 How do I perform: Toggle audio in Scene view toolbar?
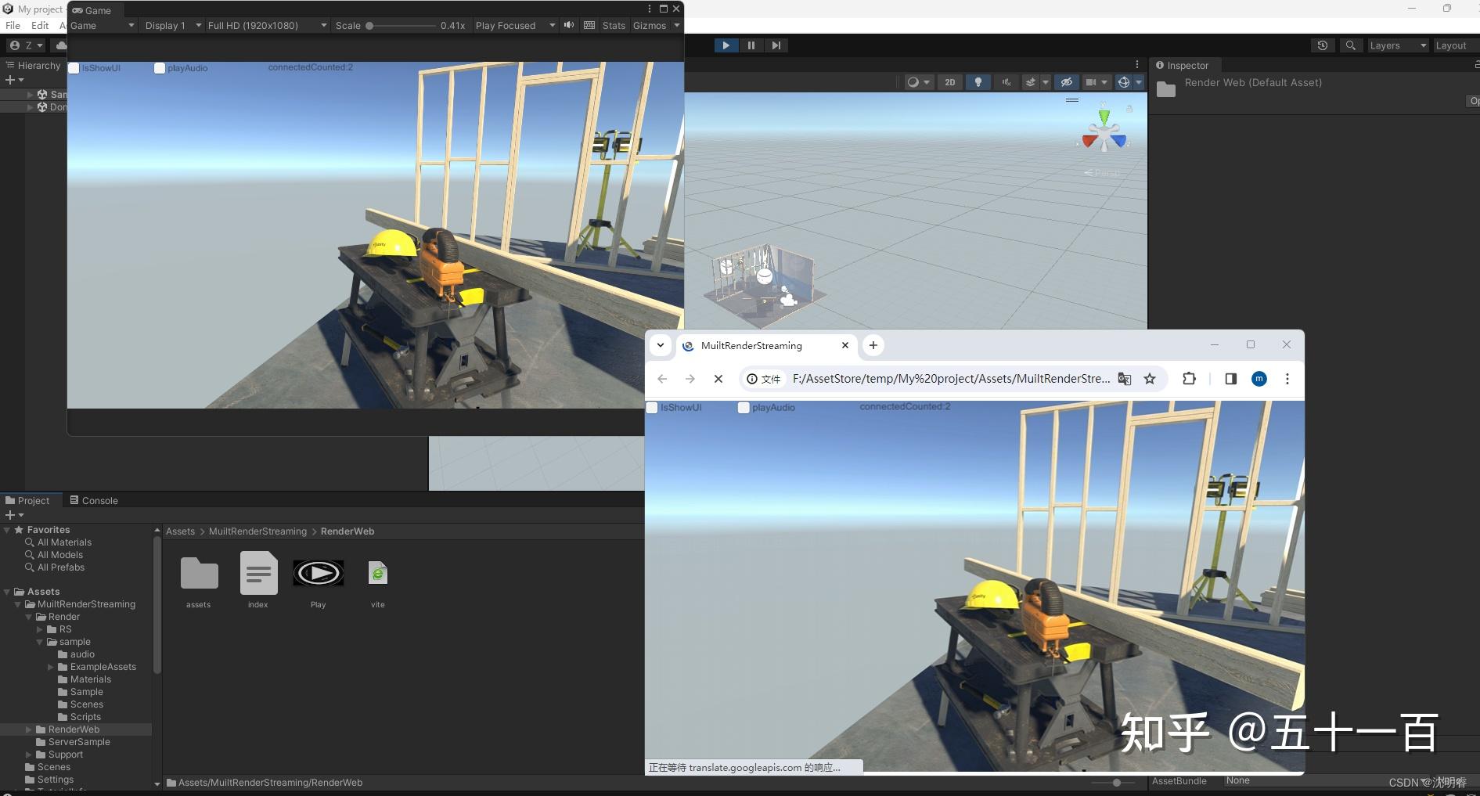tap(1006, 82)
